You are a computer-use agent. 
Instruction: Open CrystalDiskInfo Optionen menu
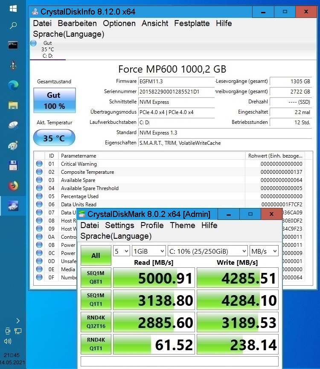pos(119,23)
